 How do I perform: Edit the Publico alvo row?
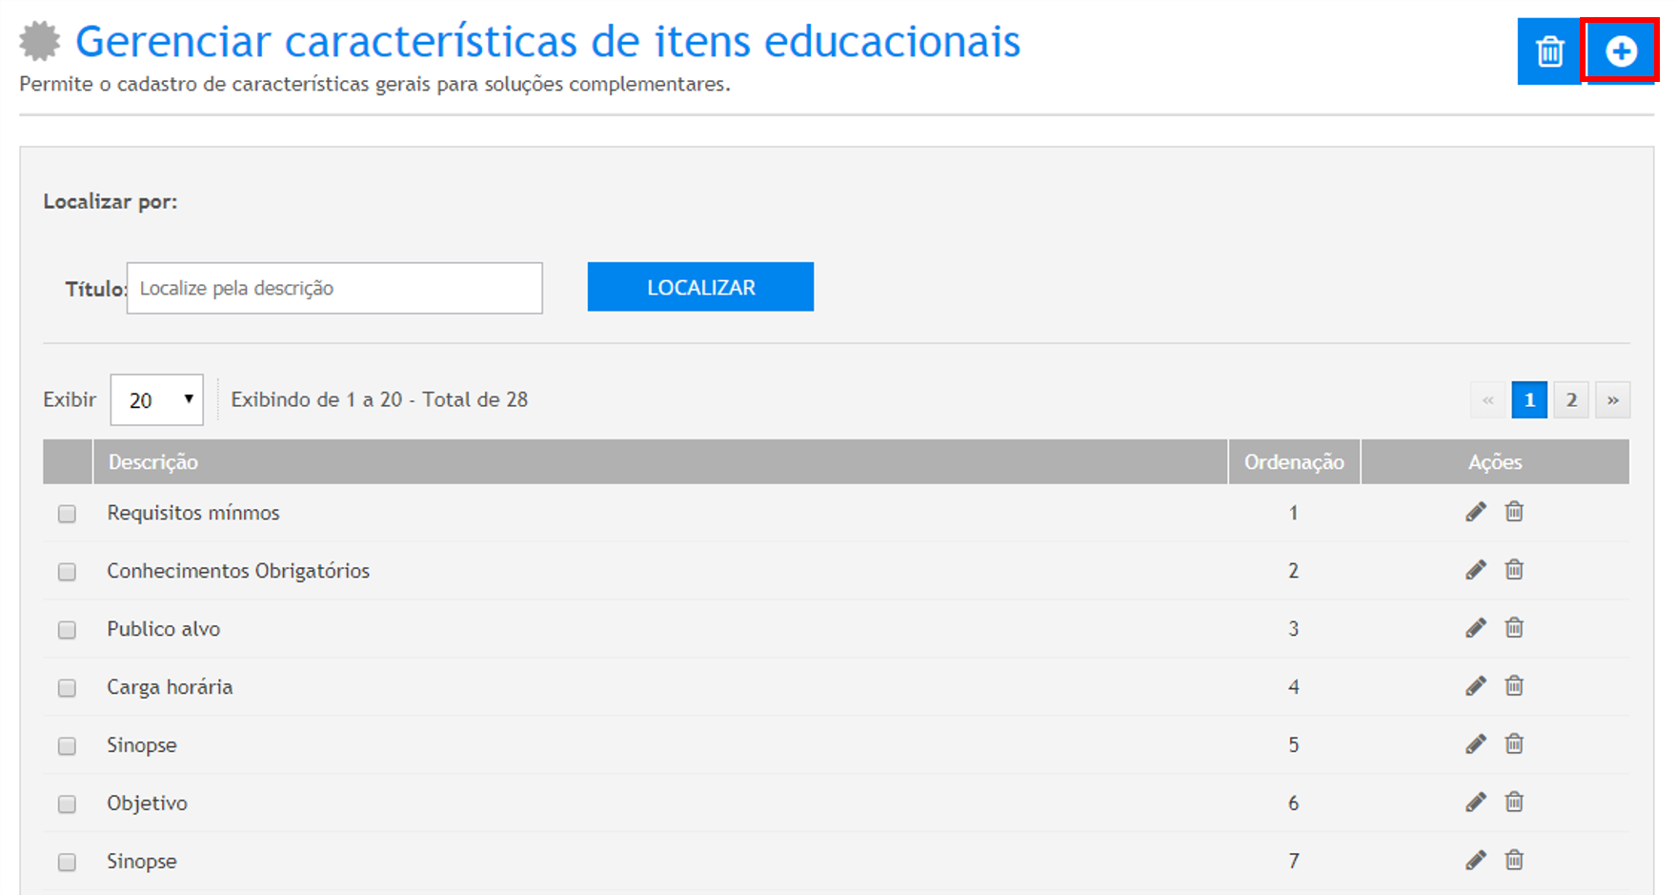1475,628
